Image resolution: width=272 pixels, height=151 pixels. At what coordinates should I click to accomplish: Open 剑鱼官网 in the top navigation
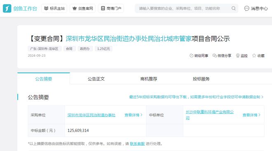click(82, 8)
